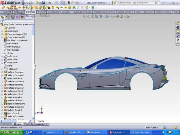Open the DisplayManager tab icon

tap(22, 17)
